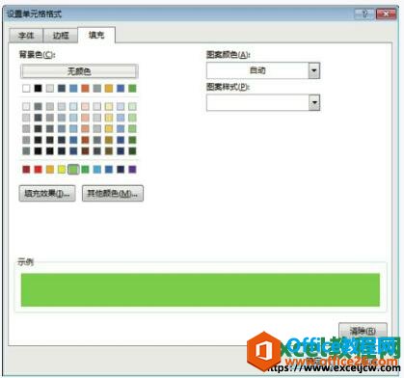Switch to the 边框 tab
Screen dimensions: 404x378
click(x=61, y=36)
